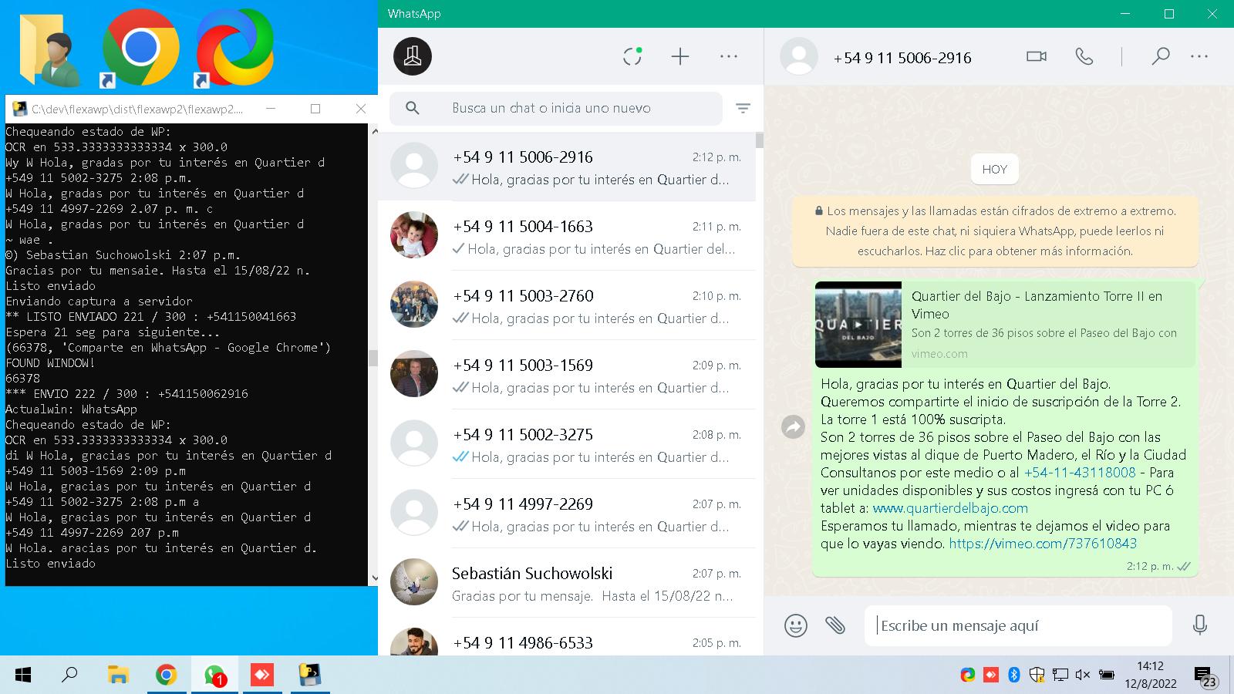Open the vimeo.com/737610843 link

tap(1043, 544)
